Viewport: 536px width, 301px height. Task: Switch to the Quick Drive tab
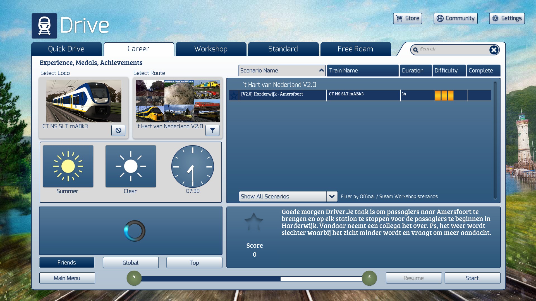coord(66,49)
